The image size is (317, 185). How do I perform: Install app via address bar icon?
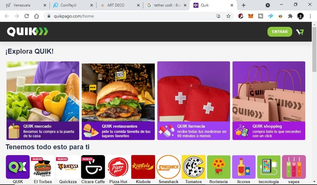pos(219,16)
